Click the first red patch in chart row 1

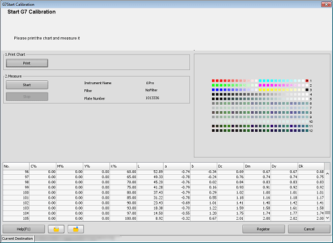click(x=213, y=81)
